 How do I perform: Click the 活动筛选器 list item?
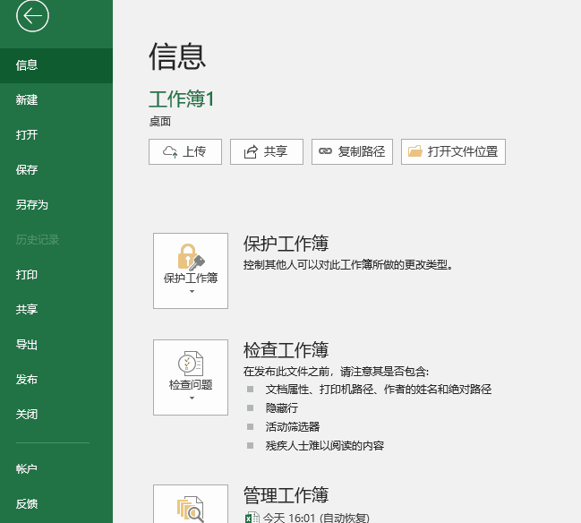pos(293,427)
